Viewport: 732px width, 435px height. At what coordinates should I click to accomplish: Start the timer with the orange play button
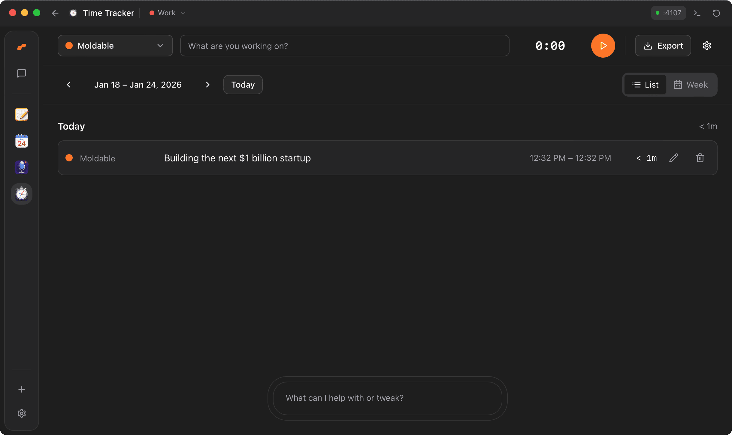(x=603, y=45)
